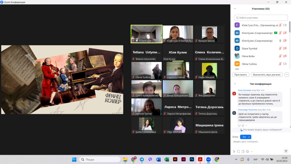Image resolution: width=291 pixels, height=164 pixels.
Task: Click the network Wi-Fi tray icon
Action: click(262, 159)
